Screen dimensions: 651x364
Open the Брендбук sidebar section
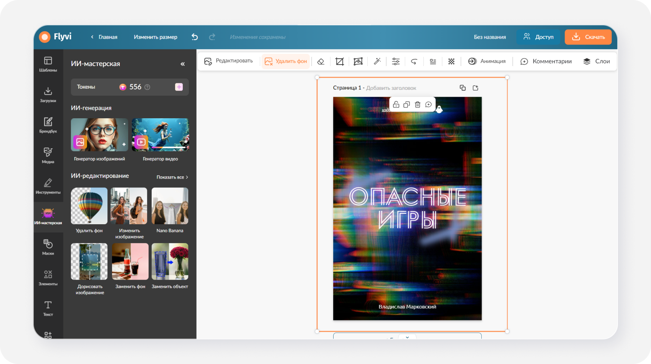point(48,125)
